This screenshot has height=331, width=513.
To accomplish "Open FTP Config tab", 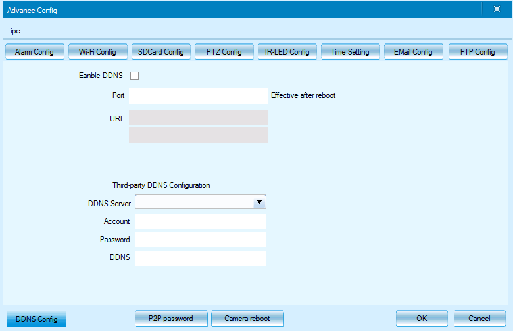I will click(x=478, y=52).
